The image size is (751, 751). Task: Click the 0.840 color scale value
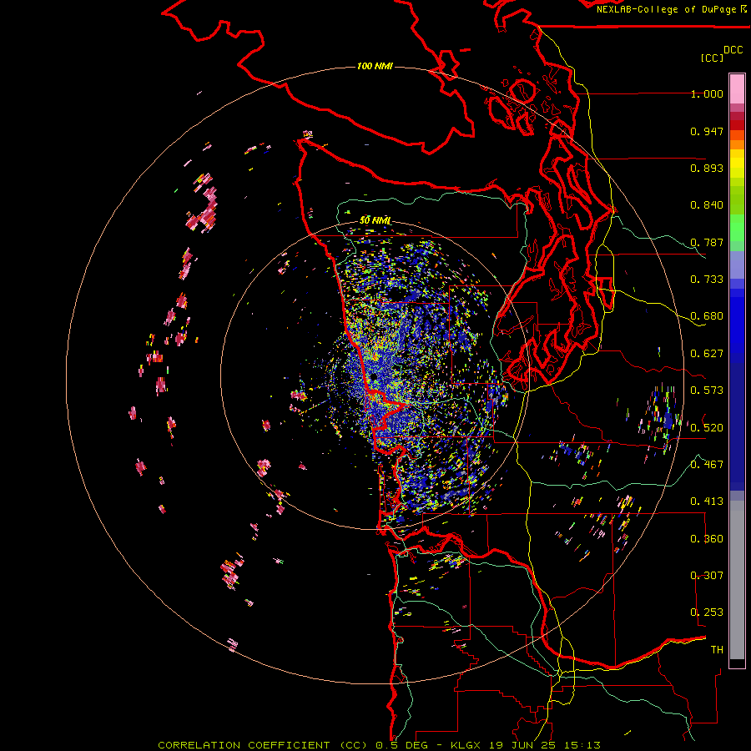tap(707, 205)
